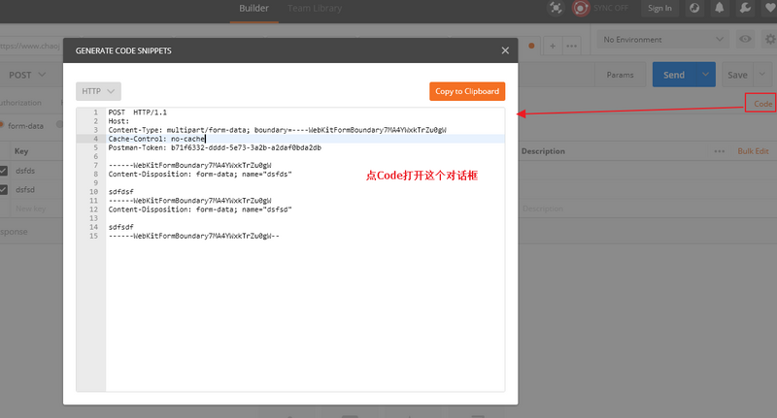This screenshot has height=418, width=777.
Task: Click the interceptor satellite icon in the header
Action: 556,8
